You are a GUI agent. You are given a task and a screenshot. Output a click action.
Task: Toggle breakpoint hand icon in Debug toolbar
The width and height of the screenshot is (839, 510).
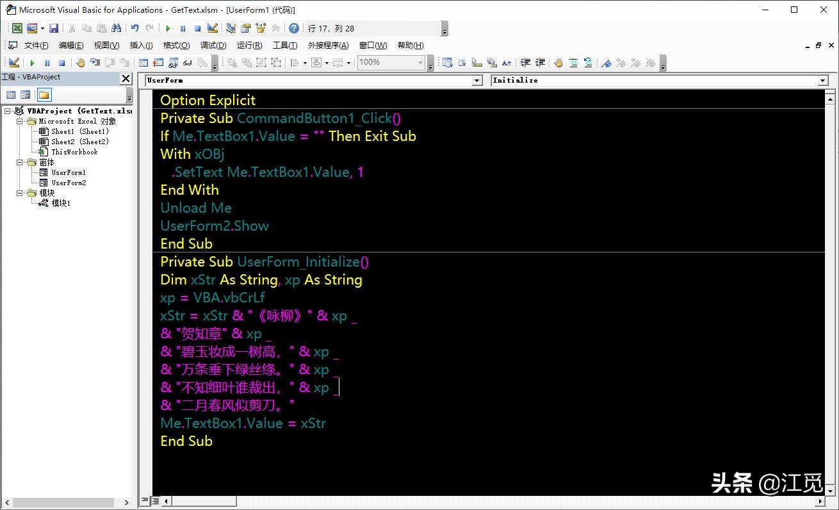click(81, 62)
